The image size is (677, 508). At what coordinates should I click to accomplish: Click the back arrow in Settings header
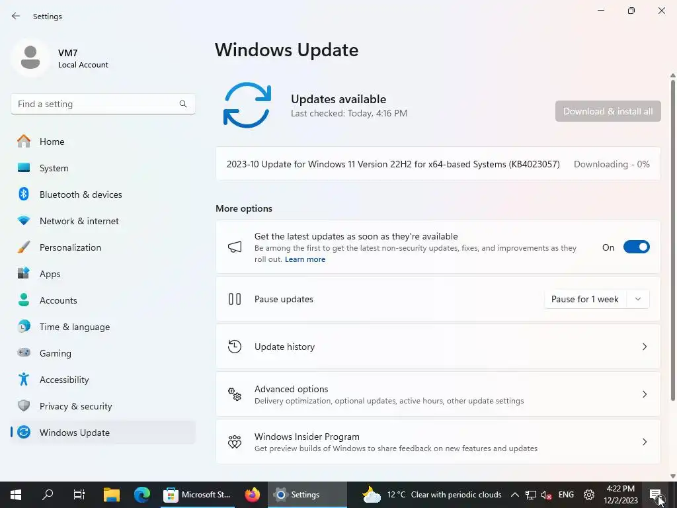click(16, 16)
